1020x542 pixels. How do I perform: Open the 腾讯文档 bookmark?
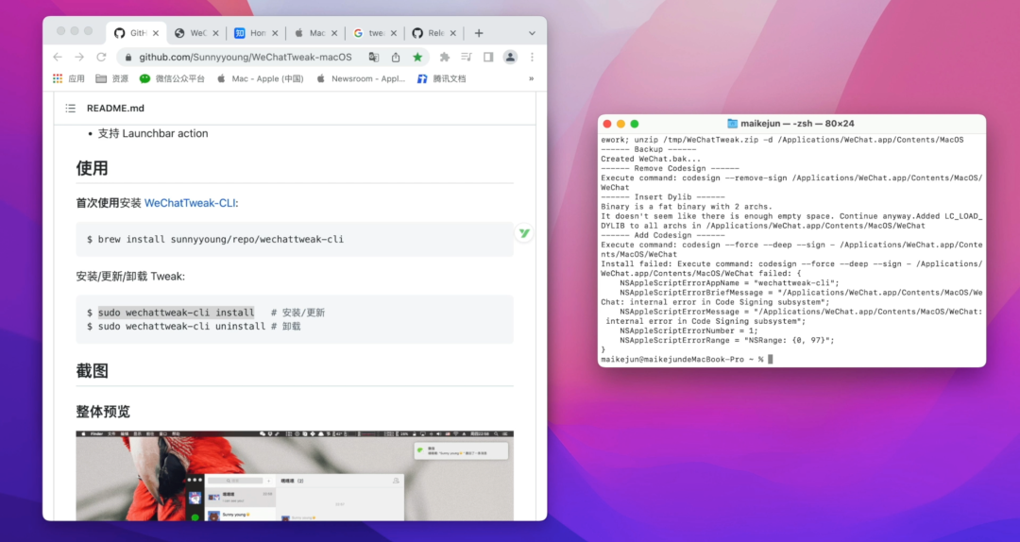(442, 78)
